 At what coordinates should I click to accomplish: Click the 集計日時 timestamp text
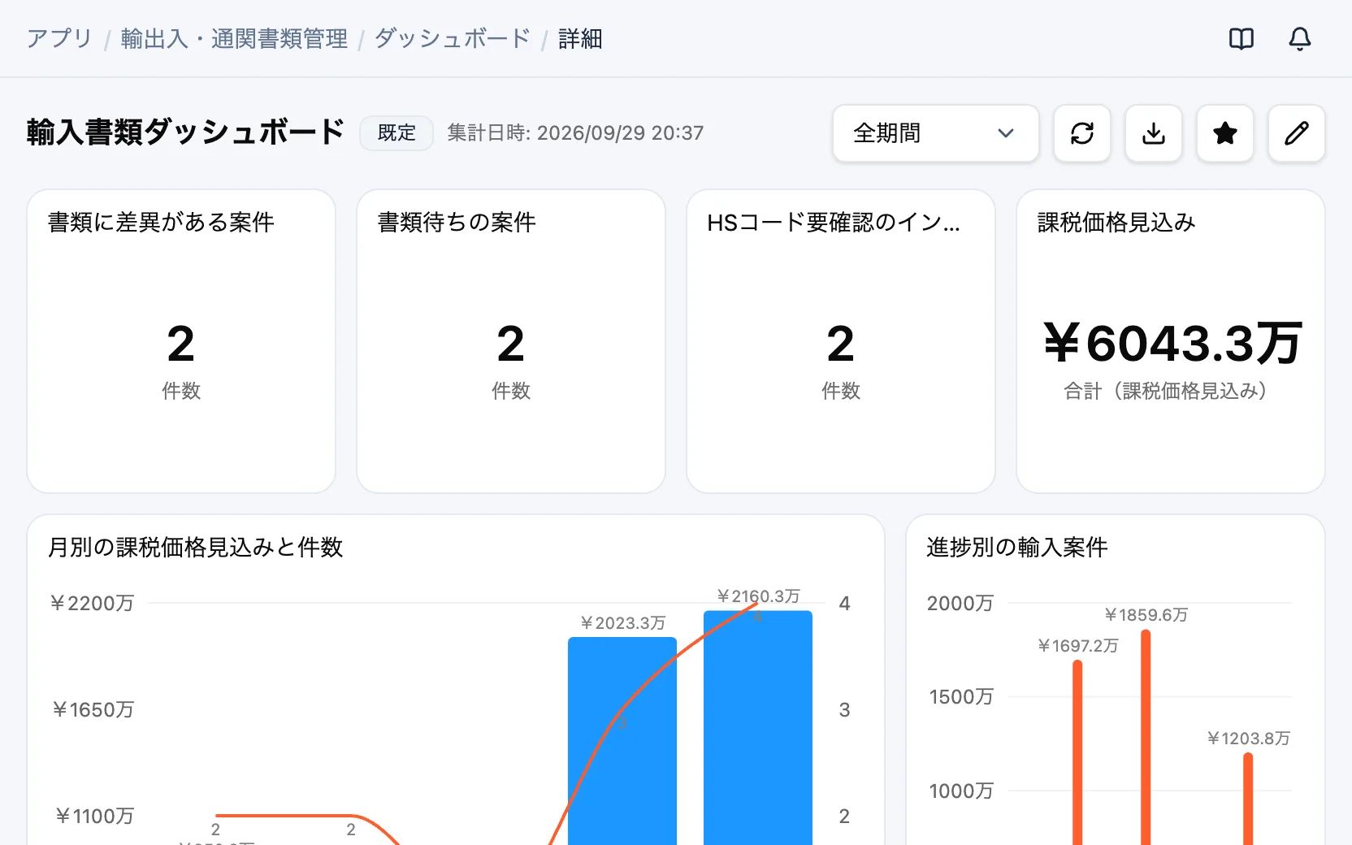tap(575, 132)
